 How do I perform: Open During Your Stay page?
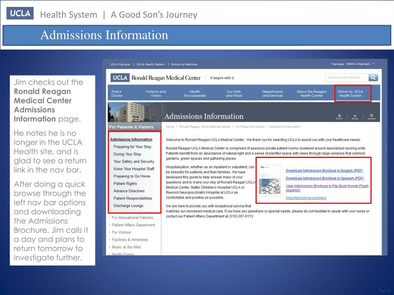coord(127,154)
